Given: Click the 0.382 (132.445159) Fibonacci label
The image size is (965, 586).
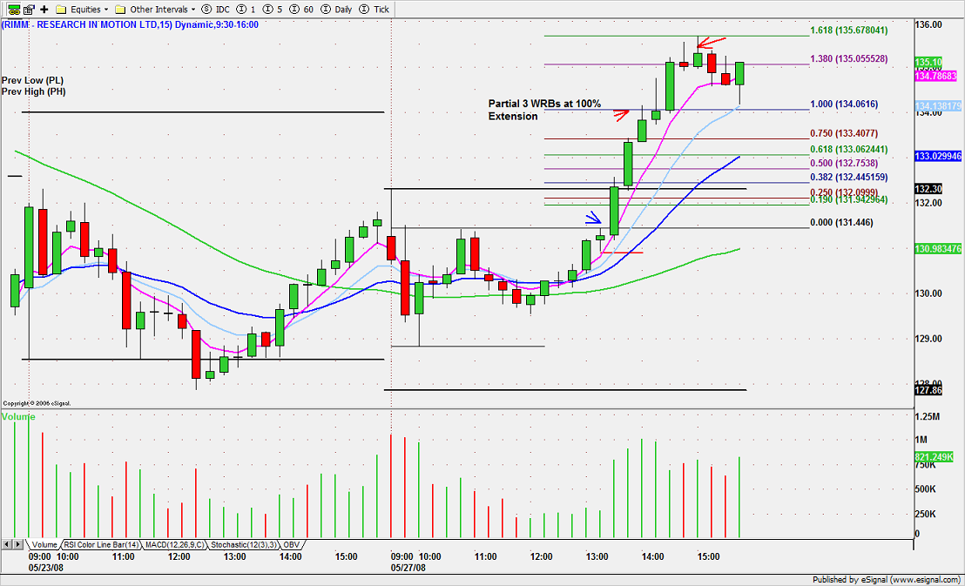Looking at the screenshot, I should pos(848,178).
